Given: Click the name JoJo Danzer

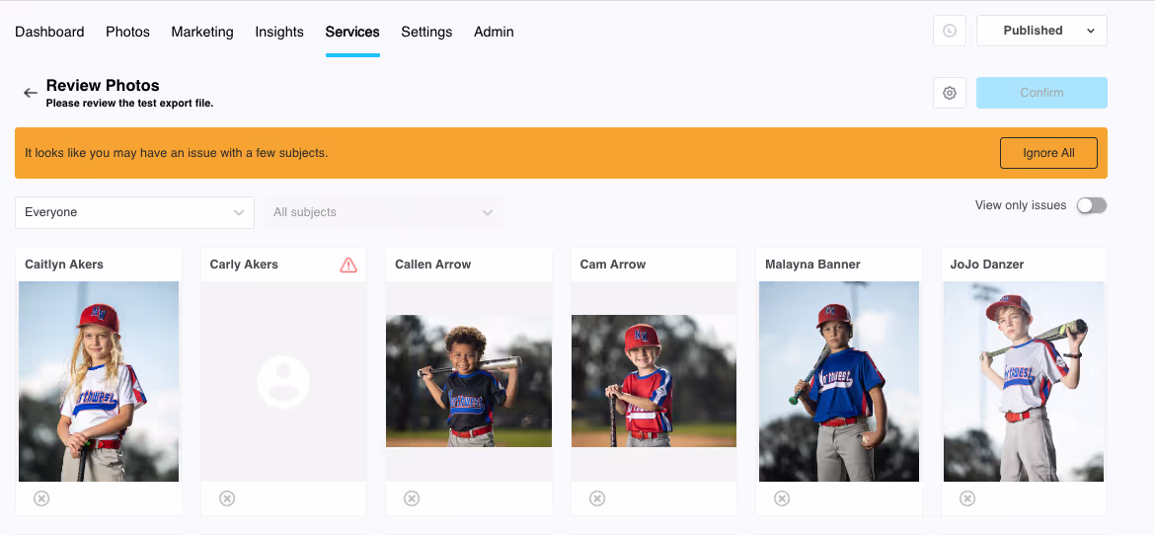Looking at the screenshot, I should (x=987, y=265).
